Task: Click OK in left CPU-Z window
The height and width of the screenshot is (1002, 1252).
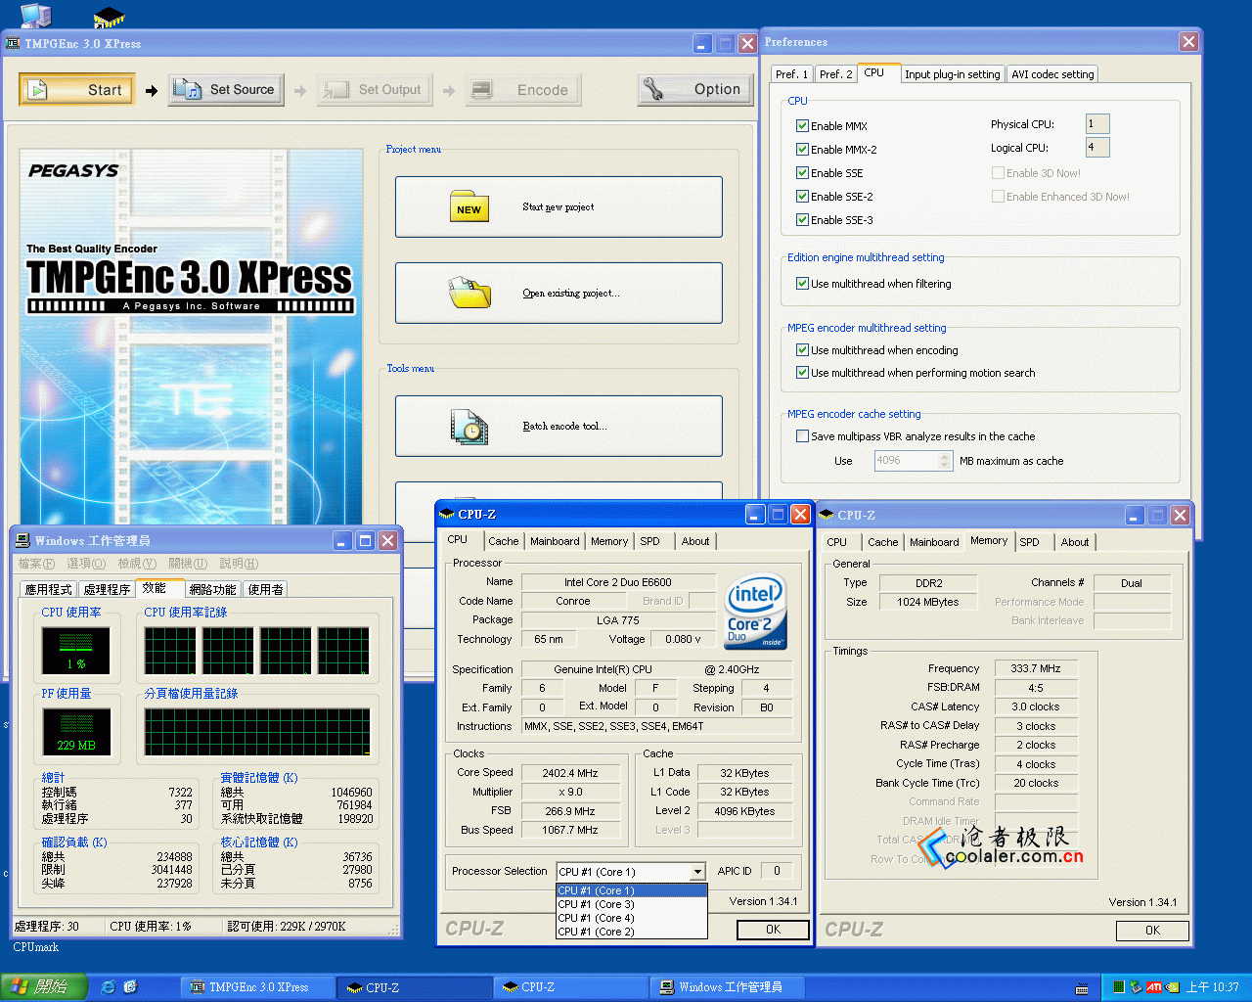Action: [773, 930]
